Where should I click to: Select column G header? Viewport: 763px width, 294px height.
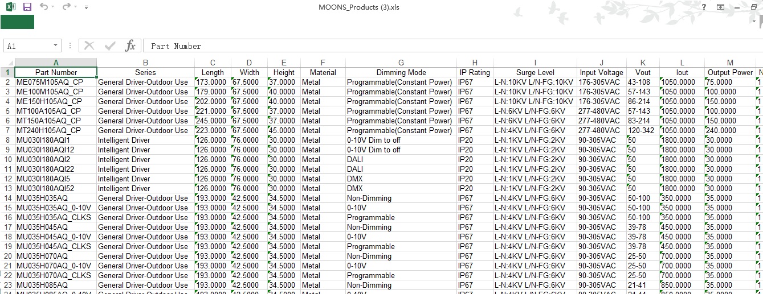coord(401,63)
